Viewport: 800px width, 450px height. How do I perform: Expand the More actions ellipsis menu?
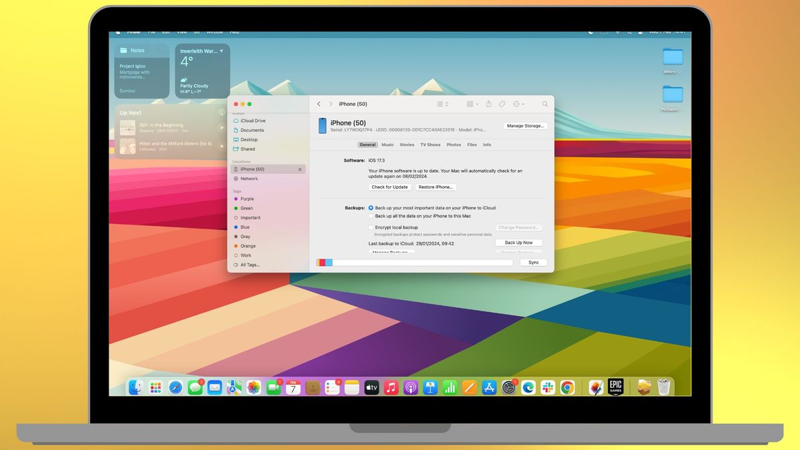point(517,104)
